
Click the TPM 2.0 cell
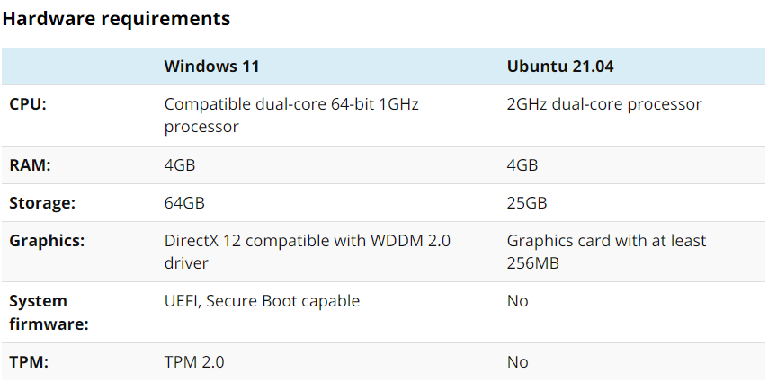[x=194, y=362]
